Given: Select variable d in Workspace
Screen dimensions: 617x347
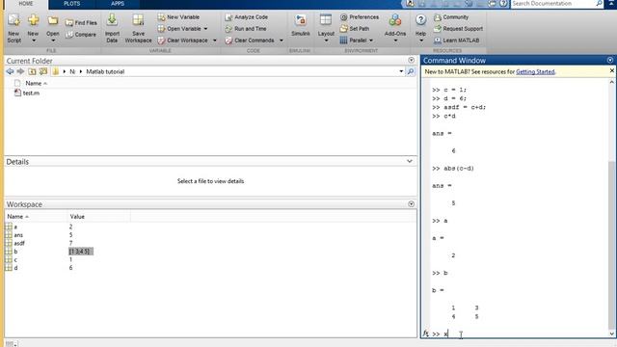Looking at the screenshot, I should coord(15,268).
